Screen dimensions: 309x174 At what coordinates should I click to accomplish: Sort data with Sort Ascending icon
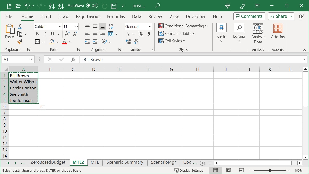tap(52, 6)
